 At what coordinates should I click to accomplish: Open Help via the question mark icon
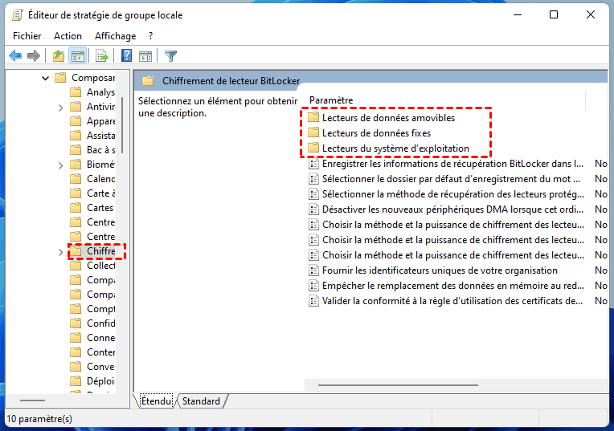pyautogui.click(x=126, y=56)
